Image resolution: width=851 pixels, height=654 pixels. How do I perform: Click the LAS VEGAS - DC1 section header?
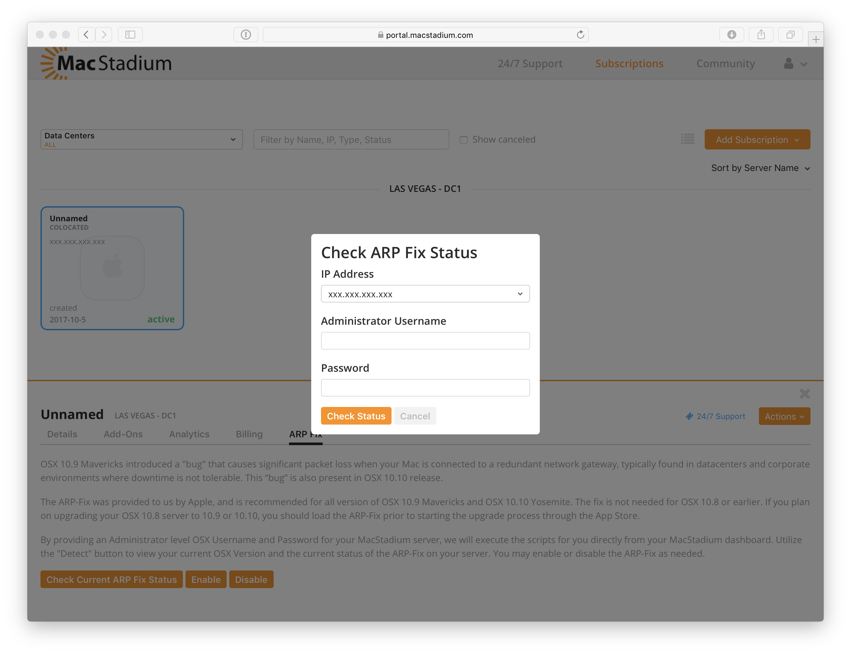pyautogui.click(x=425, y=189)
